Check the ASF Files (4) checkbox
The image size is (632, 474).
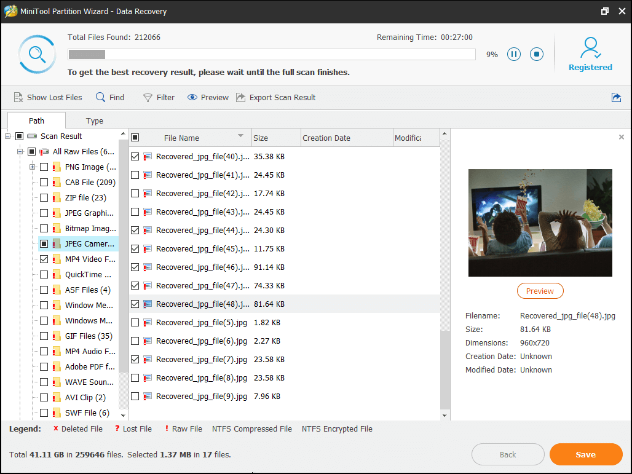(x=44, y=290)
